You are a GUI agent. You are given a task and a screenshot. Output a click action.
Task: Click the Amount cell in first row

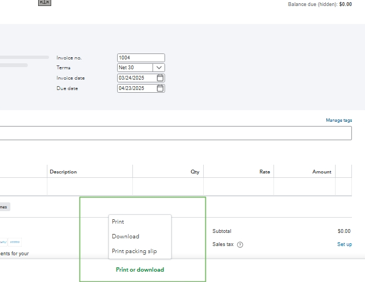305,187
